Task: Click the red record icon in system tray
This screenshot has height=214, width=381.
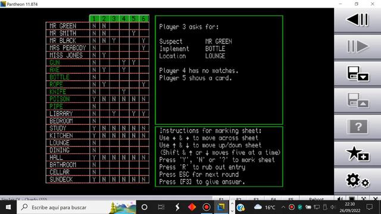Action: [x=292, y=207]
